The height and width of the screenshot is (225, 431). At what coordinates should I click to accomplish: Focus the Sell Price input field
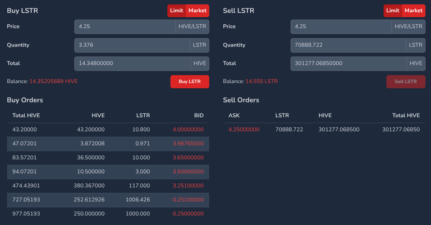341,26
